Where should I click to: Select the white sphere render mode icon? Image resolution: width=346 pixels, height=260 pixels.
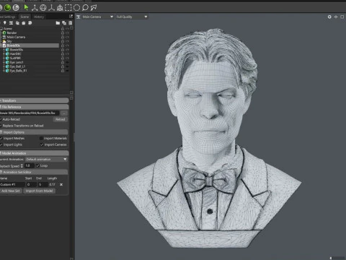[16, 8]
